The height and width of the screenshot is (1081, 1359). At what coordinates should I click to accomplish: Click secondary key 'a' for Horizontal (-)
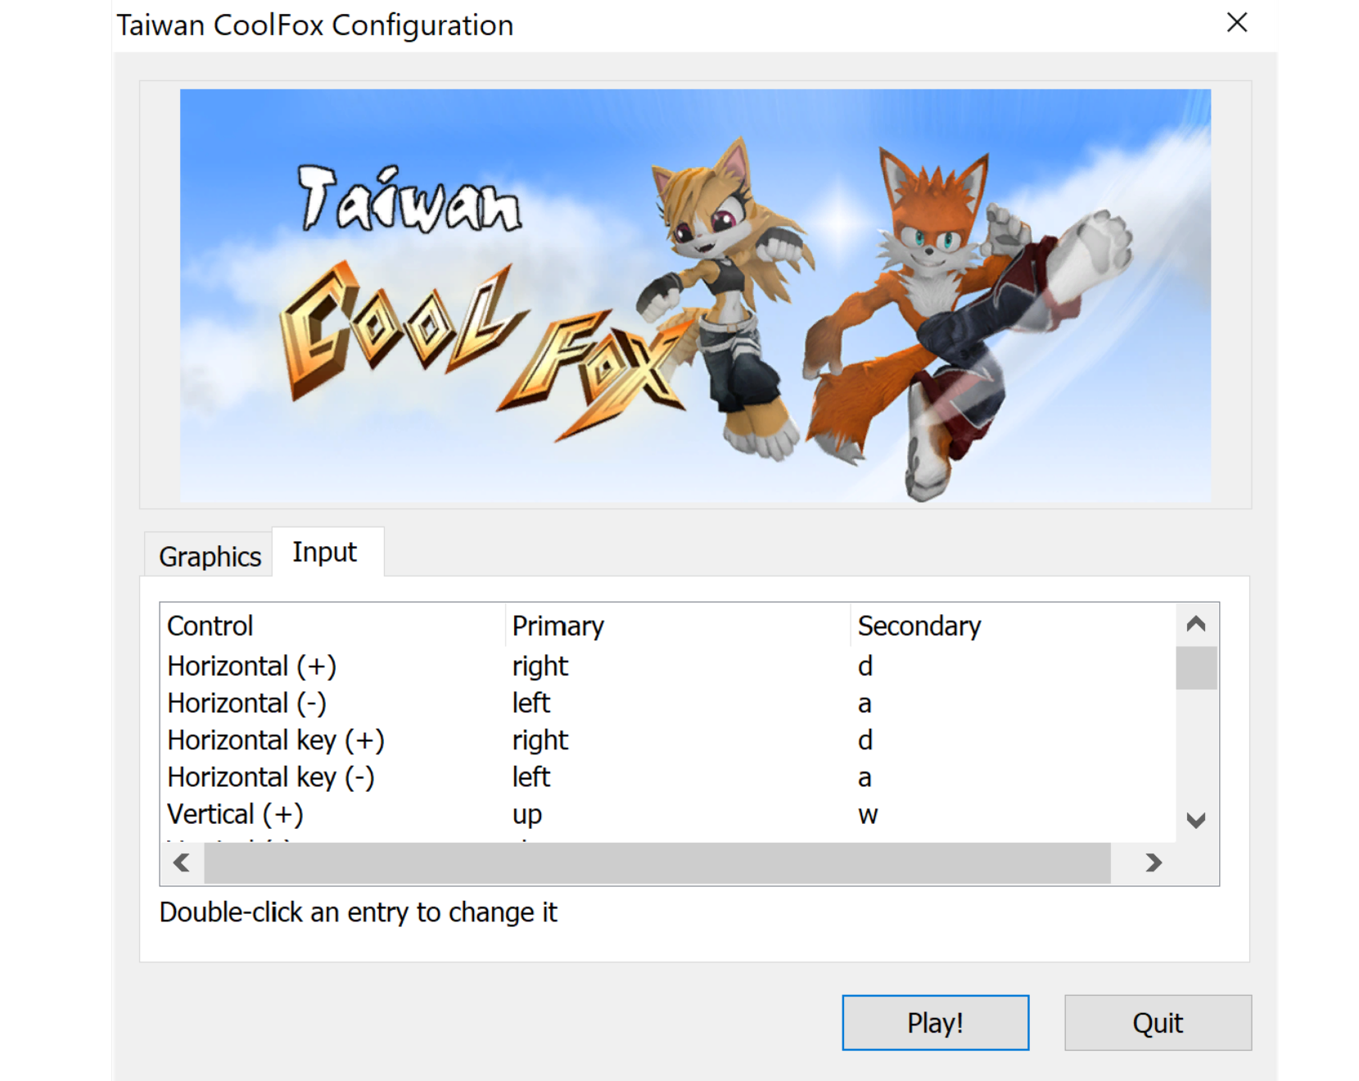[865, 704]
